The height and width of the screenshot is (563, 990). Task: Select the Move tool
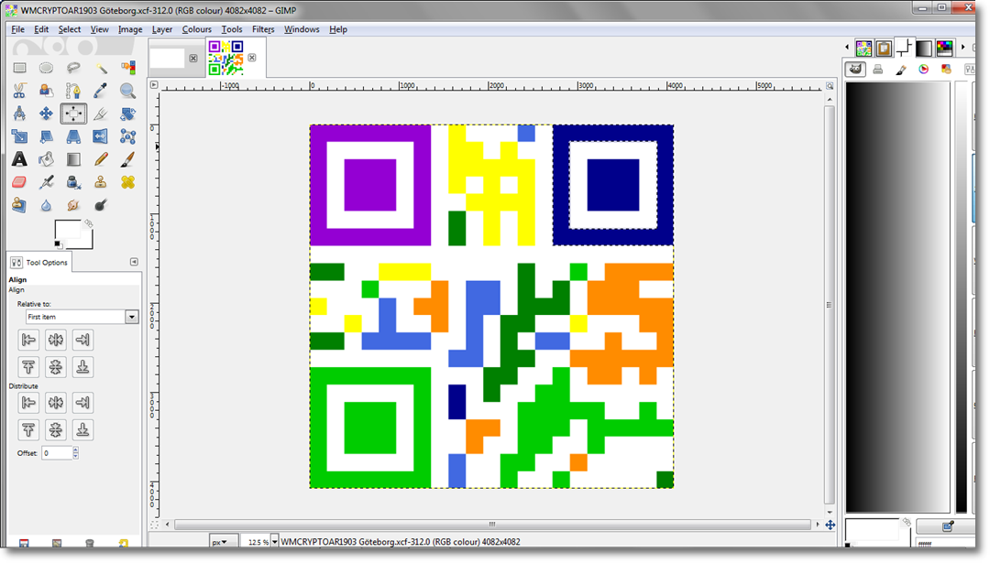(46, 114)
